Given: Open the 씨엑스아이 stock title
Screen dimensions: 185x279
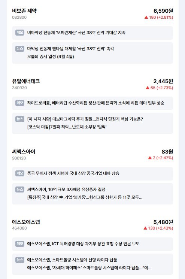Looking at the screenshot, I should pos(24,152).
